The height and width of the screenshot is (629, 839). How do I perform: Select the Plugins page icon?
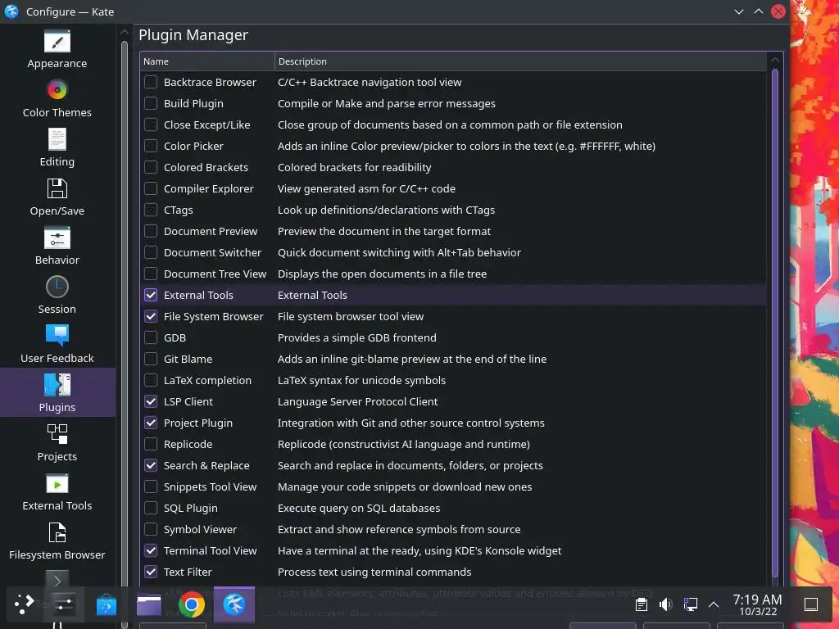click(57, 385)
